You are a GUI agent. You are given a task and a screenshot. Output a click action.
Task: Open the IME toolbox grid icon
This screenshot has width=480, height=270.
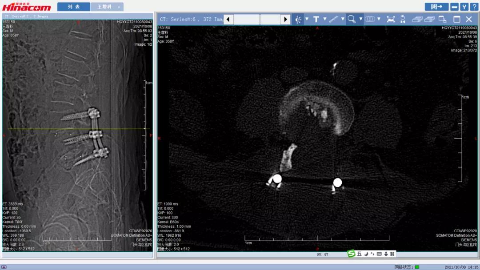(392, 254)
